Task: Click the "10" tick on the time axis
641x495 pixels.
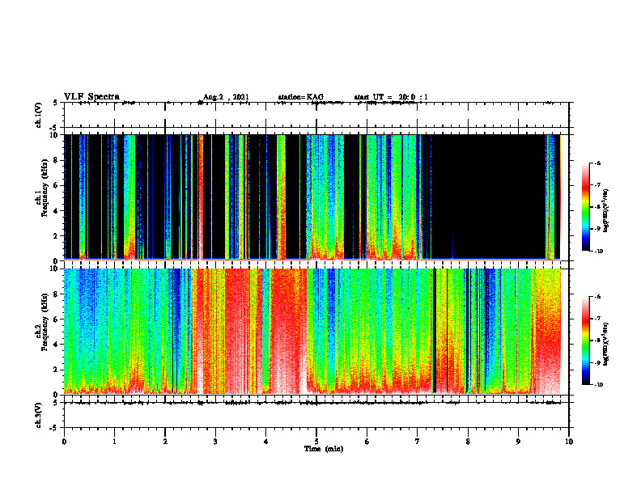Action: (569, 442)
